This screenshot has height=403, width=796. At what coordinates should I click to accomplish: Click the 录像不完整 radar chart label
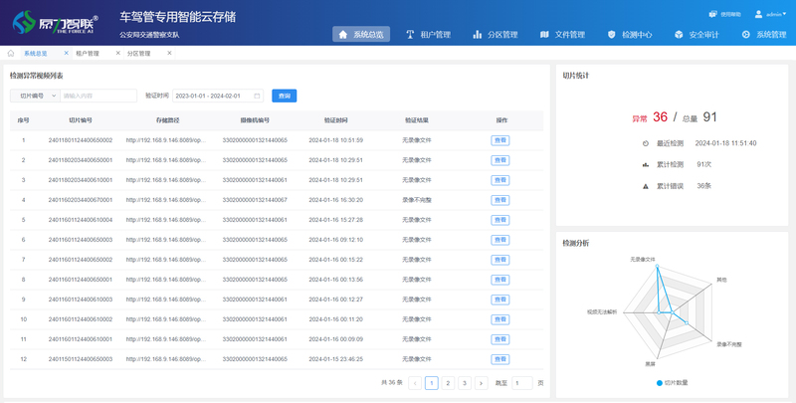[729, 344]
